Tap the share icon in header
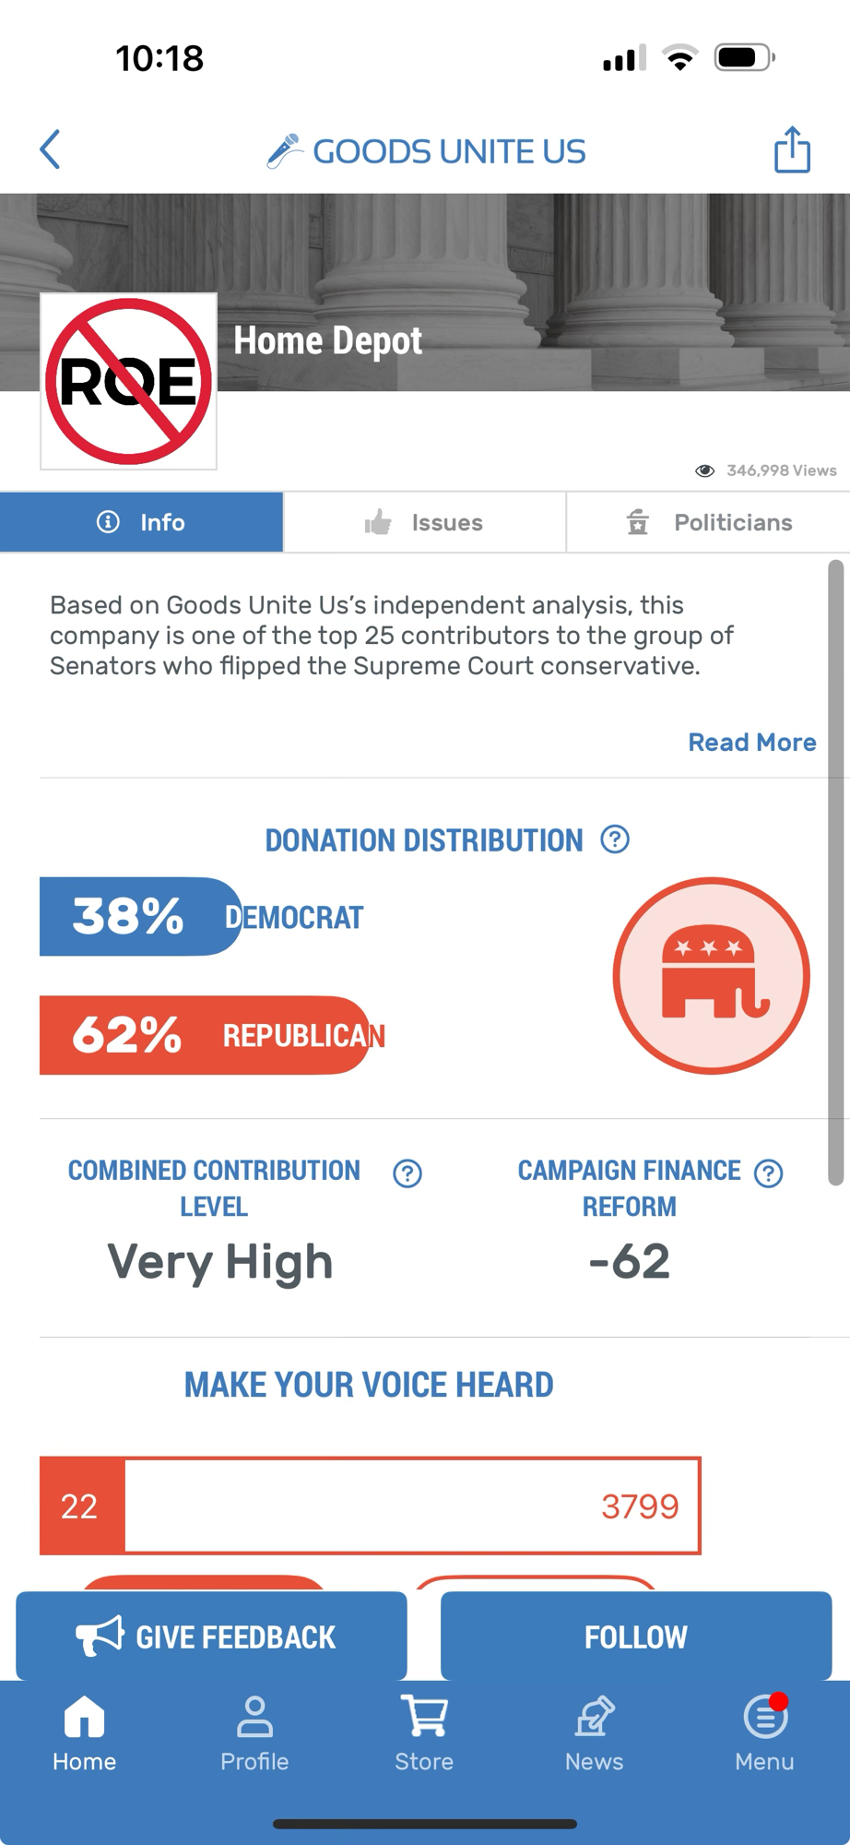 click(792, 149)
